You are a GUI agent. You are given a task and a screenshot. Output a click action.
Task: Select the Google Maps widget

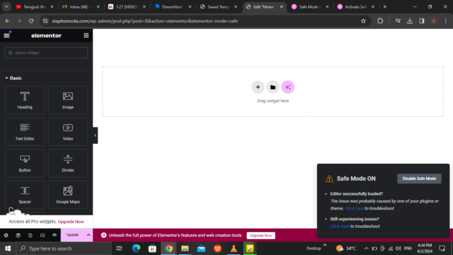pos(68,195)
